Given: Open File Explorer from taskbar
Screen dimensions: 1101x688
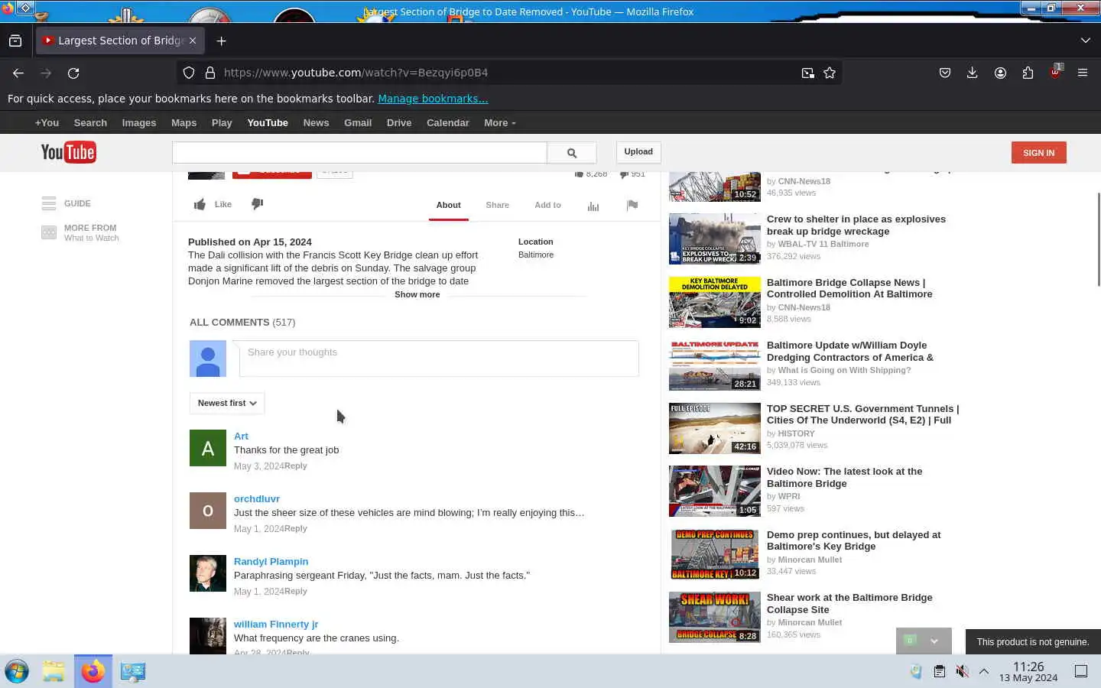Looking at the screenshot, I should [54, 671].
